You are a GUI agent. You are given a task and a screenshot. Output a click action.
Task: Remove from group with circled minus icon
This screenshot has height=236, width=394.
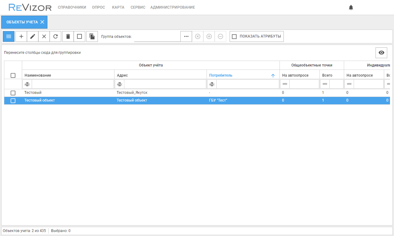click(220, 36)
